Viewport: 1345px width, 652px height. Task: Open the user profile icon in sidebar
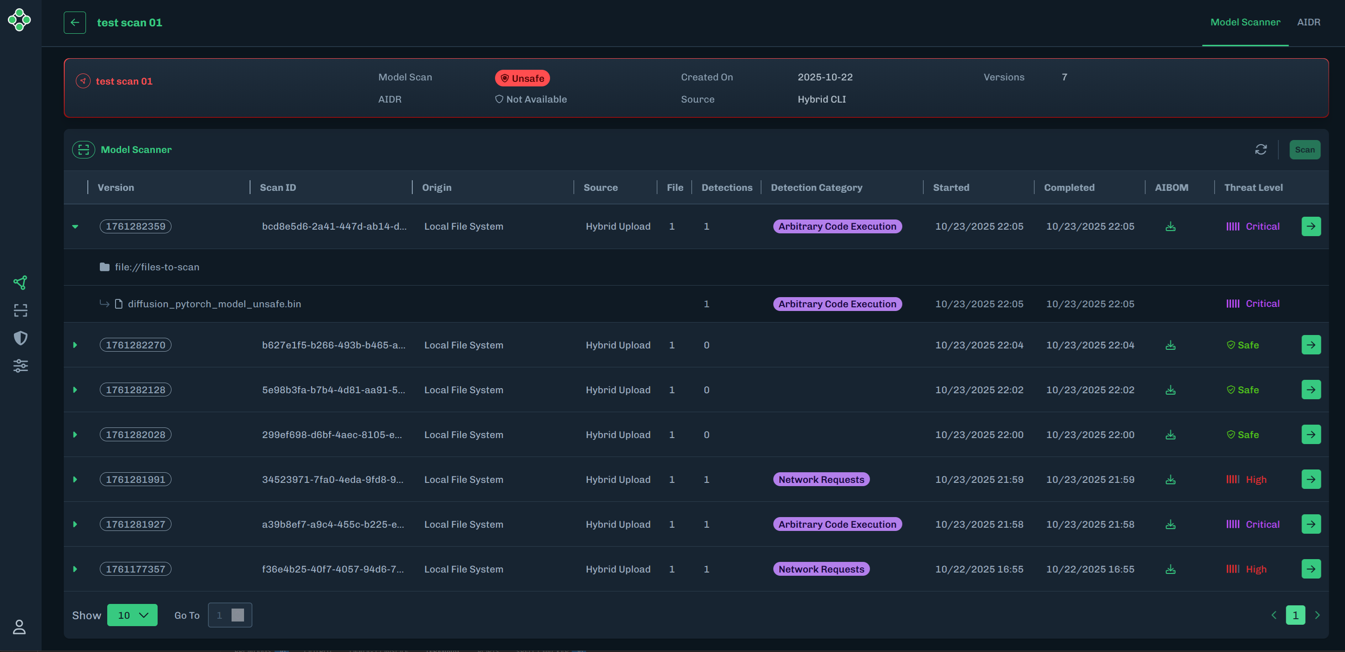[x=19, y=627]
